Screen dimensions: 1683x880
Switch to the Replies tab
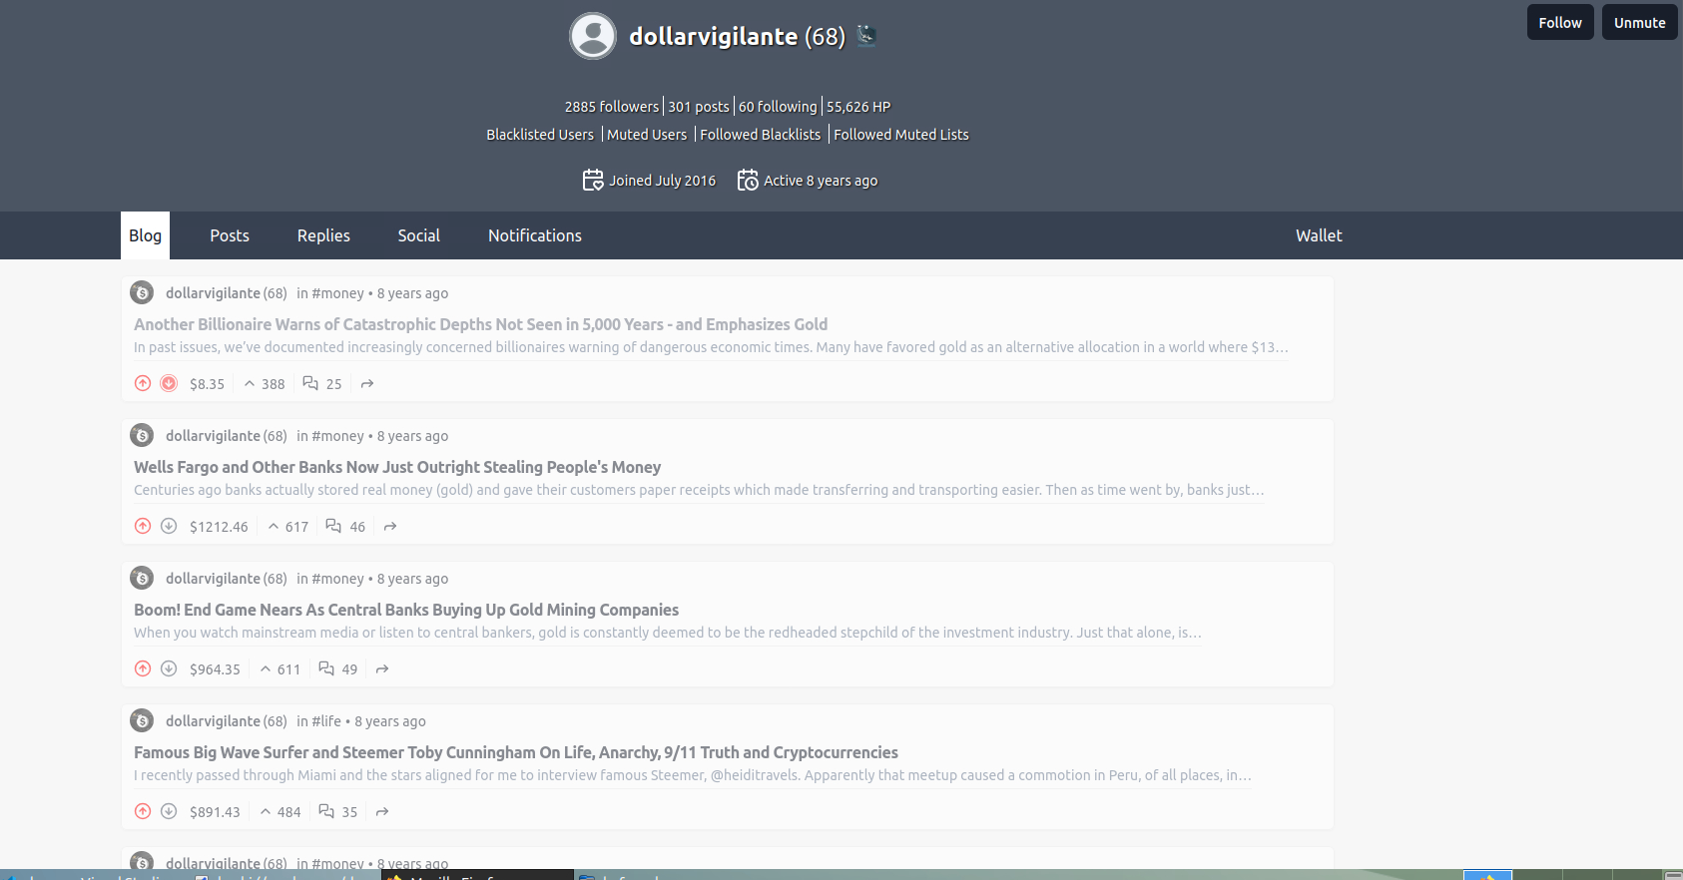323,235
